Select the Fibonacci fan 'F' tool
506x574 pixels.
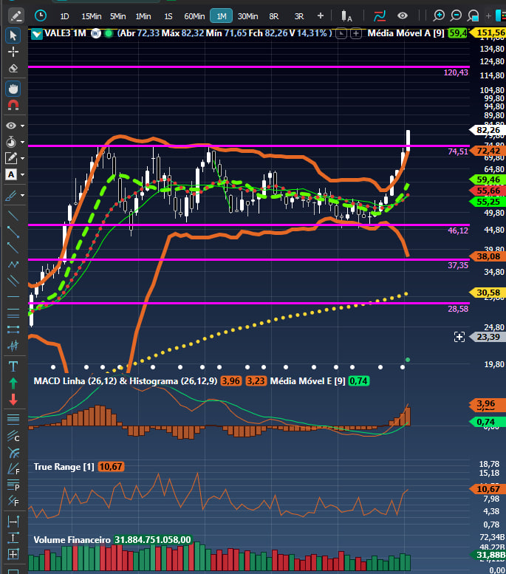[x=13, y=469]
